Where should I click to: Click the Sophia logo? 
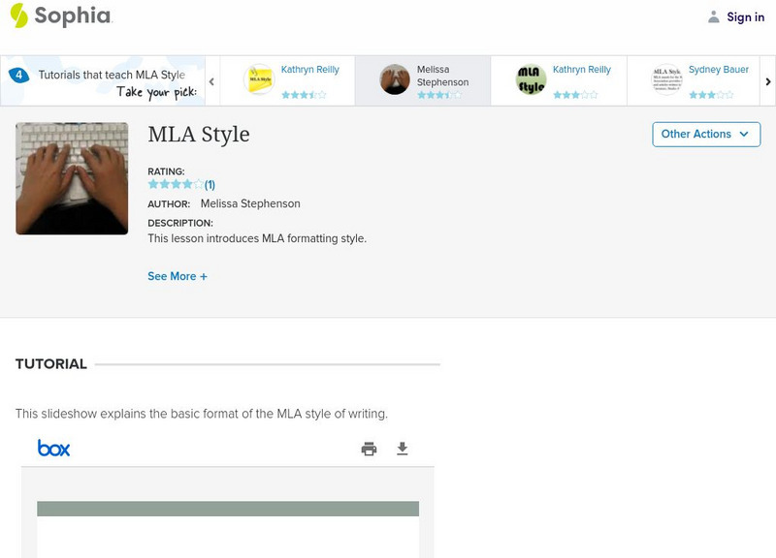[x=60, y=16]
